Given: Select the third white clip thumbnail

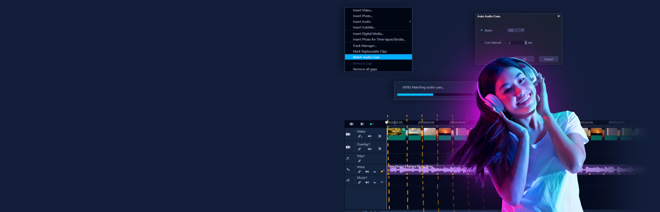Looking at the screenshot, I should (430, 134).
